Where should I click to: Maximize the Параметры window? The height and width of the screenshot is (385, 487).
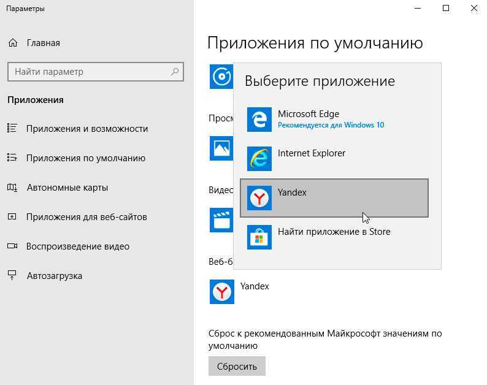tap(446, 9)
